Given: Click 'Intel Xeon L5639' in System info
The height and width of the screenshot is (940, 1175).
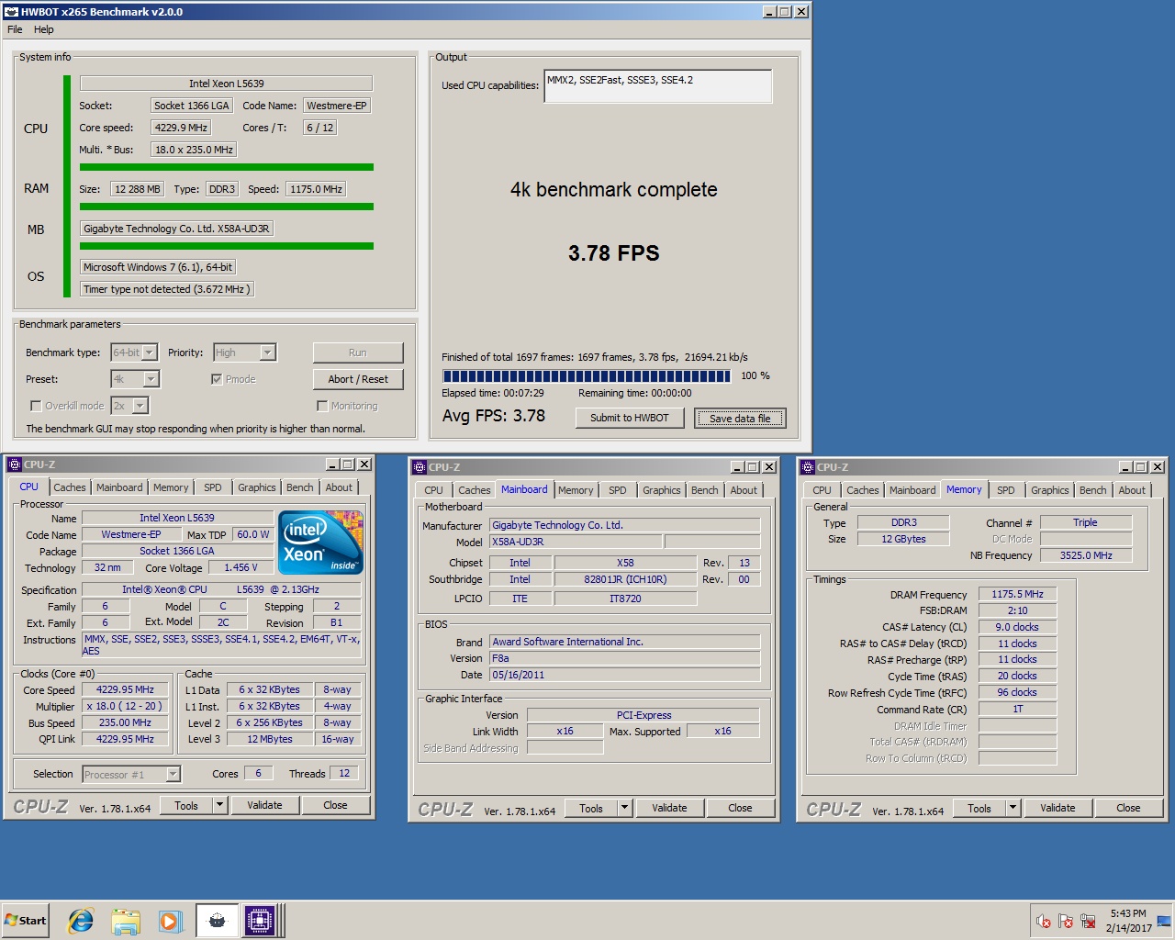Looking at the screenshot, I should pyautogui.click(x=226, y=83).
